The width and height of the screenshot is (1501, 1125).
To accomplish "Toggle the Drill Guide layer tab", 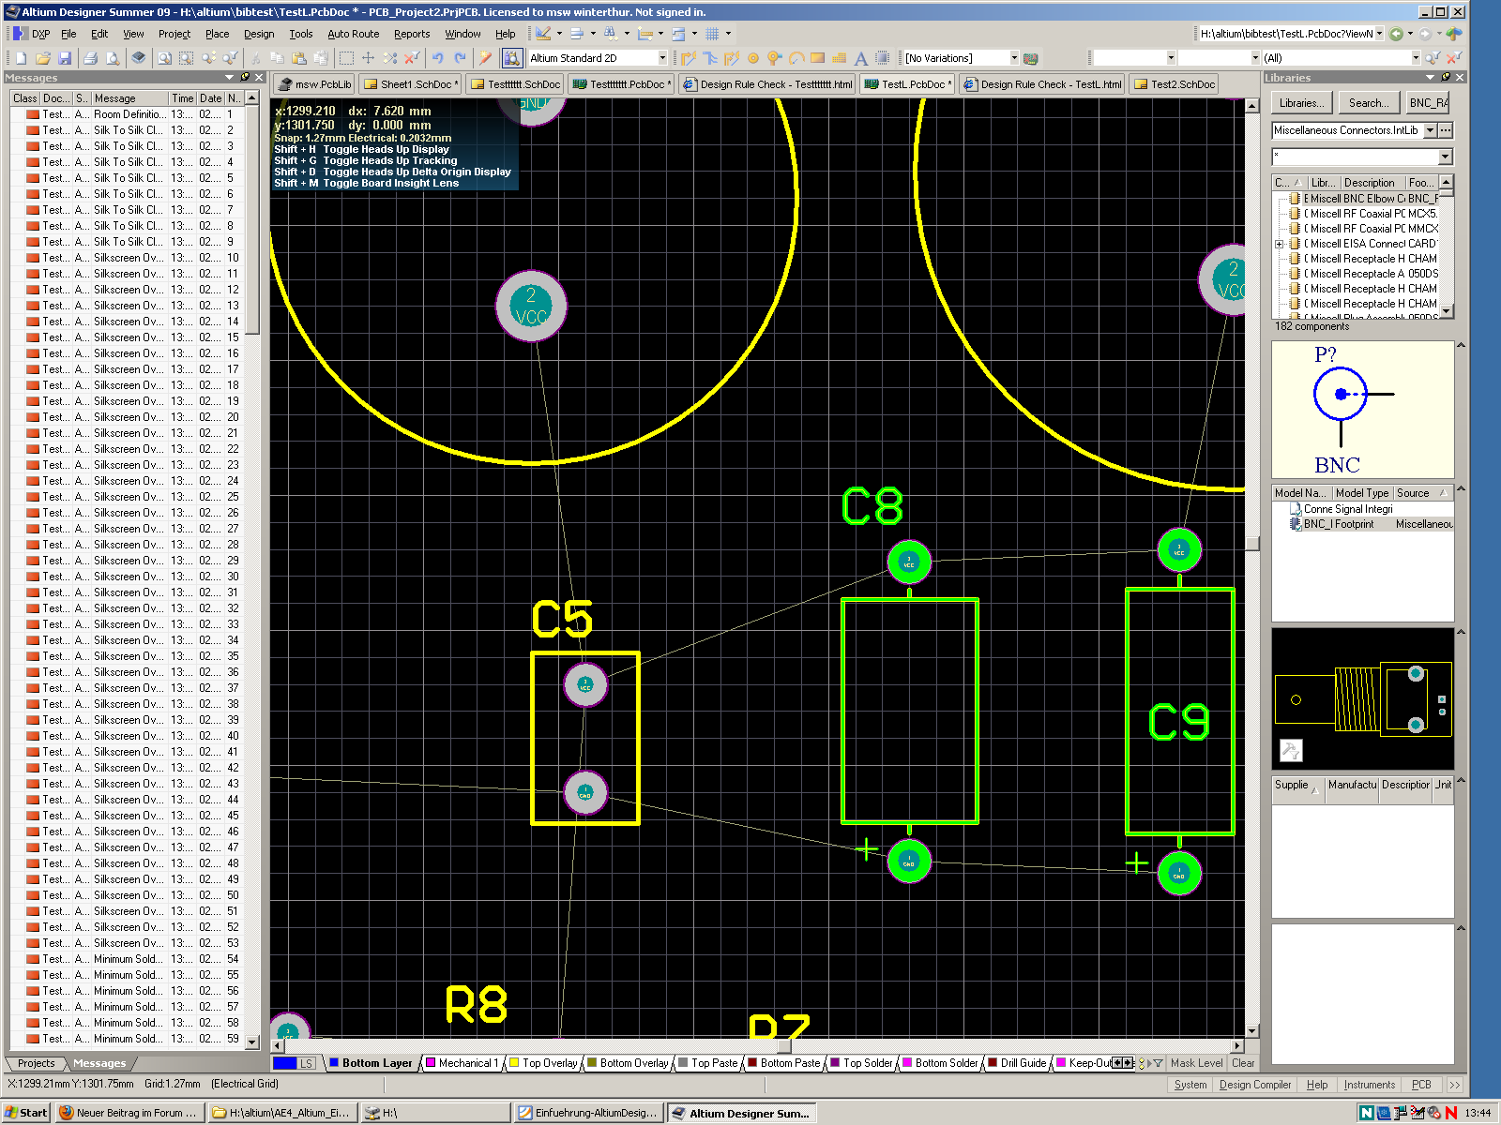I will 1017,1063.
